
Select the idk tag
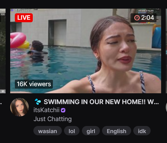coord(142,131)
